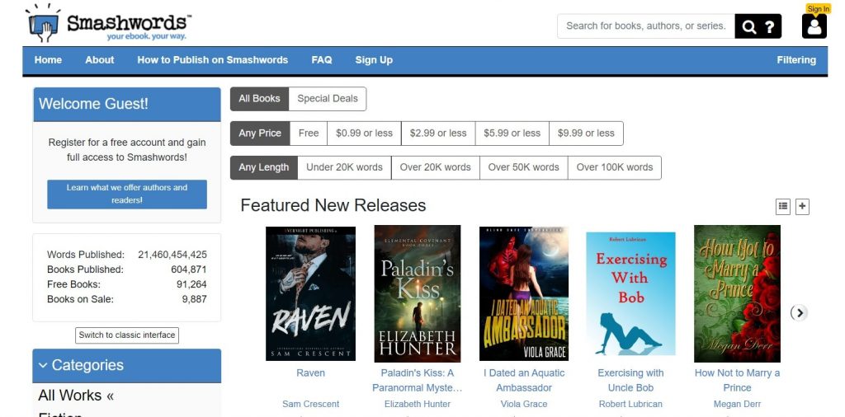The width and height of the screenshot is (845, 417).
Task: Filter by Free price
Action: (309, 134)
